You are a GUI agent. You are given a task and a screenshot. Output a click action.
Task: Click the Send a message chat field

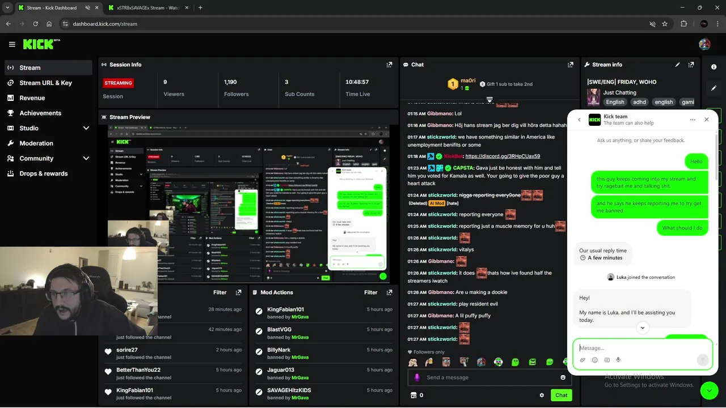click(491, 377)
